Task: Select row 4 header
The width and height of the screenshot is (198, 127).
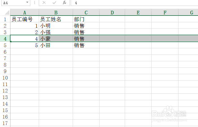Action: click(5, 39)
